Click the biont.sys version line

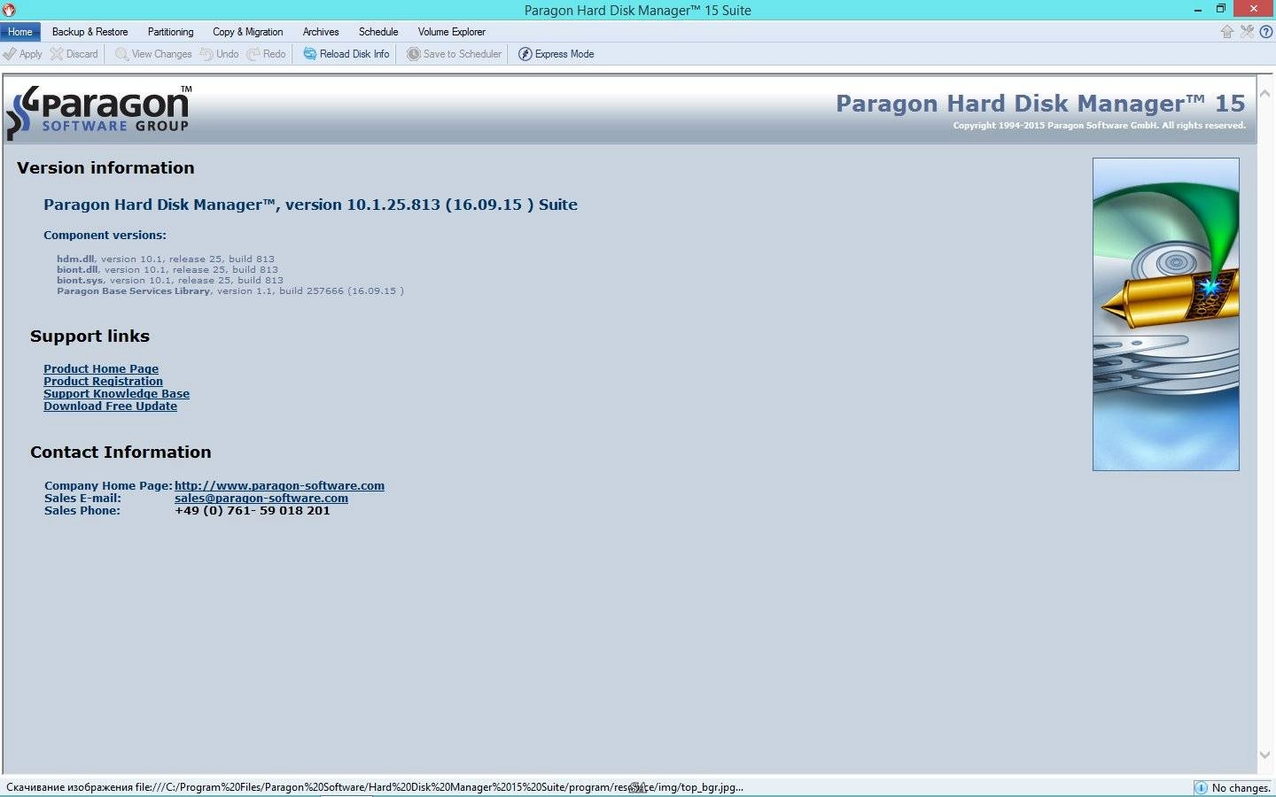(170, 281)
